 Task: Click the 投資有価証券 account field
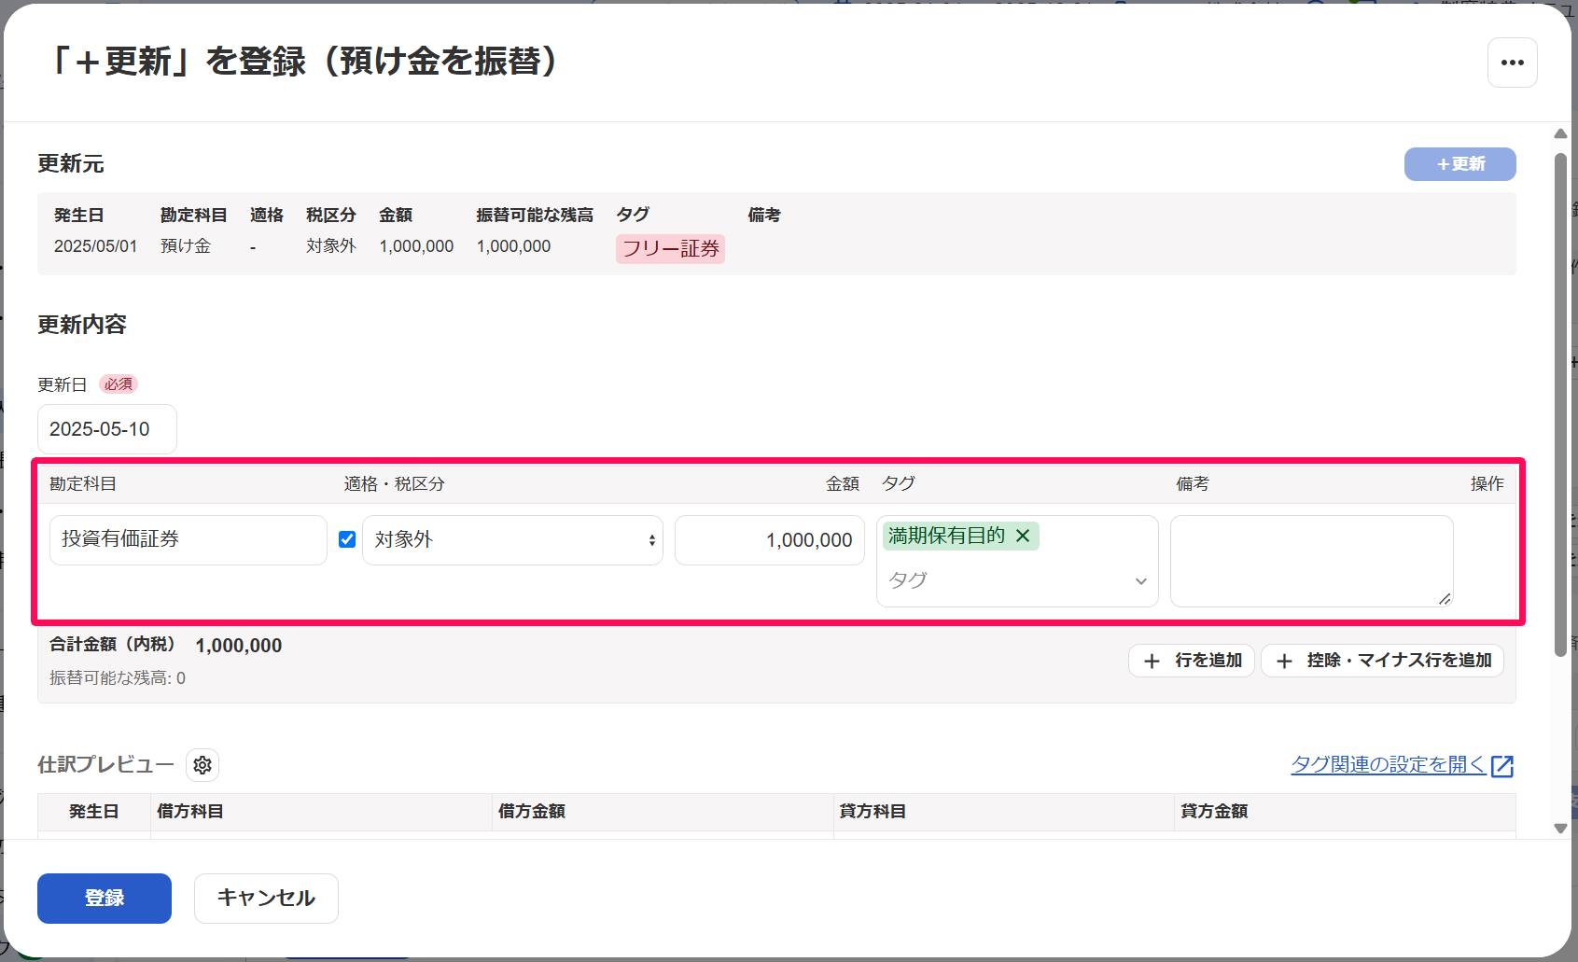point(189,540)
